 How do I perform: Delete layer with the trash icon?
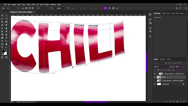click(x=184, y=102)
